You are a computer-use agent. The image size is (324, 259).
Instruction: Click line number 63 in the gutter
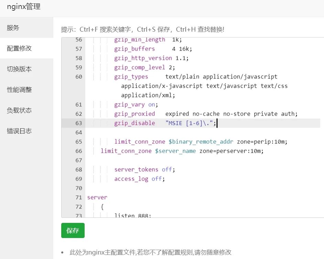[x=78, y=123]
